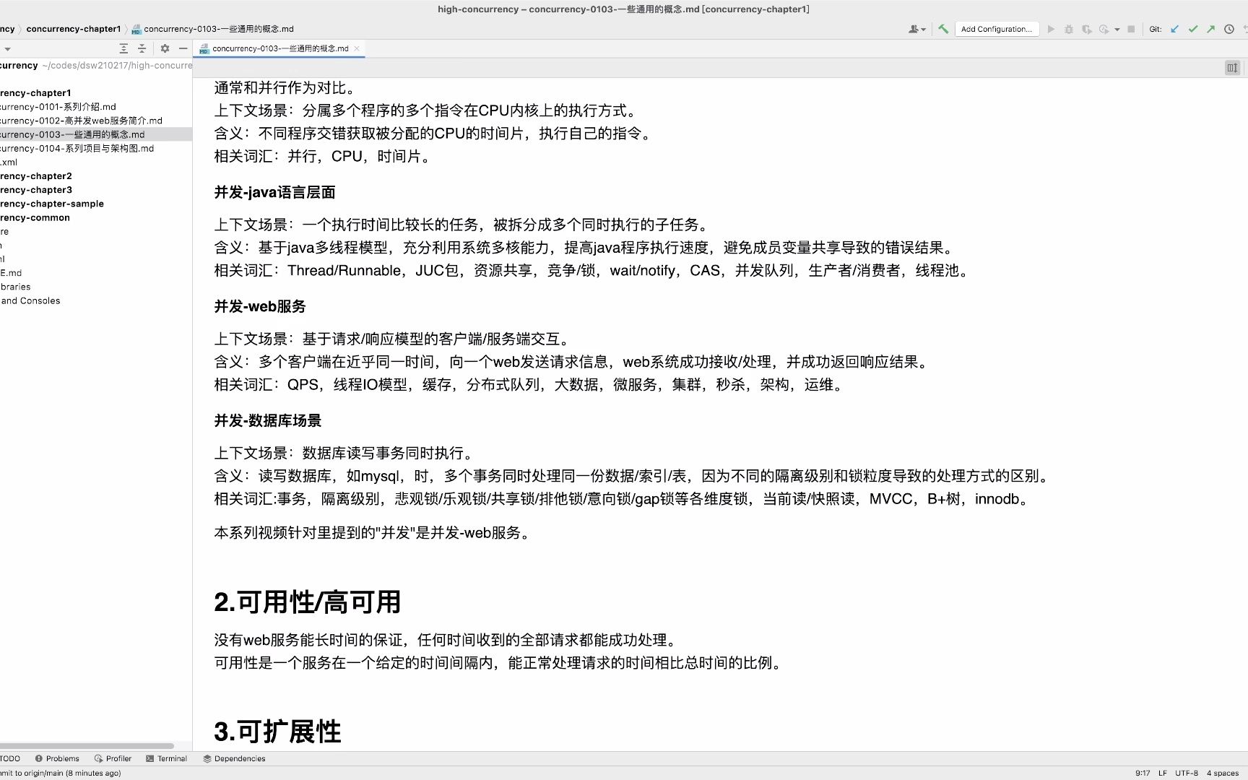
Task: Click the Debug bug icon
Action: point(1069,29)
